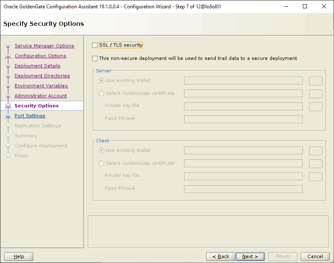The width and height of the screenshot is (334, 263).
Task: Go to the Configuration Options step
Action: click(40, 56)
